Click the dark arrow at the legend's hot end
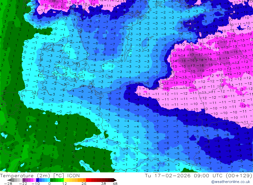 pyautogui.click(x=115, y=180)
